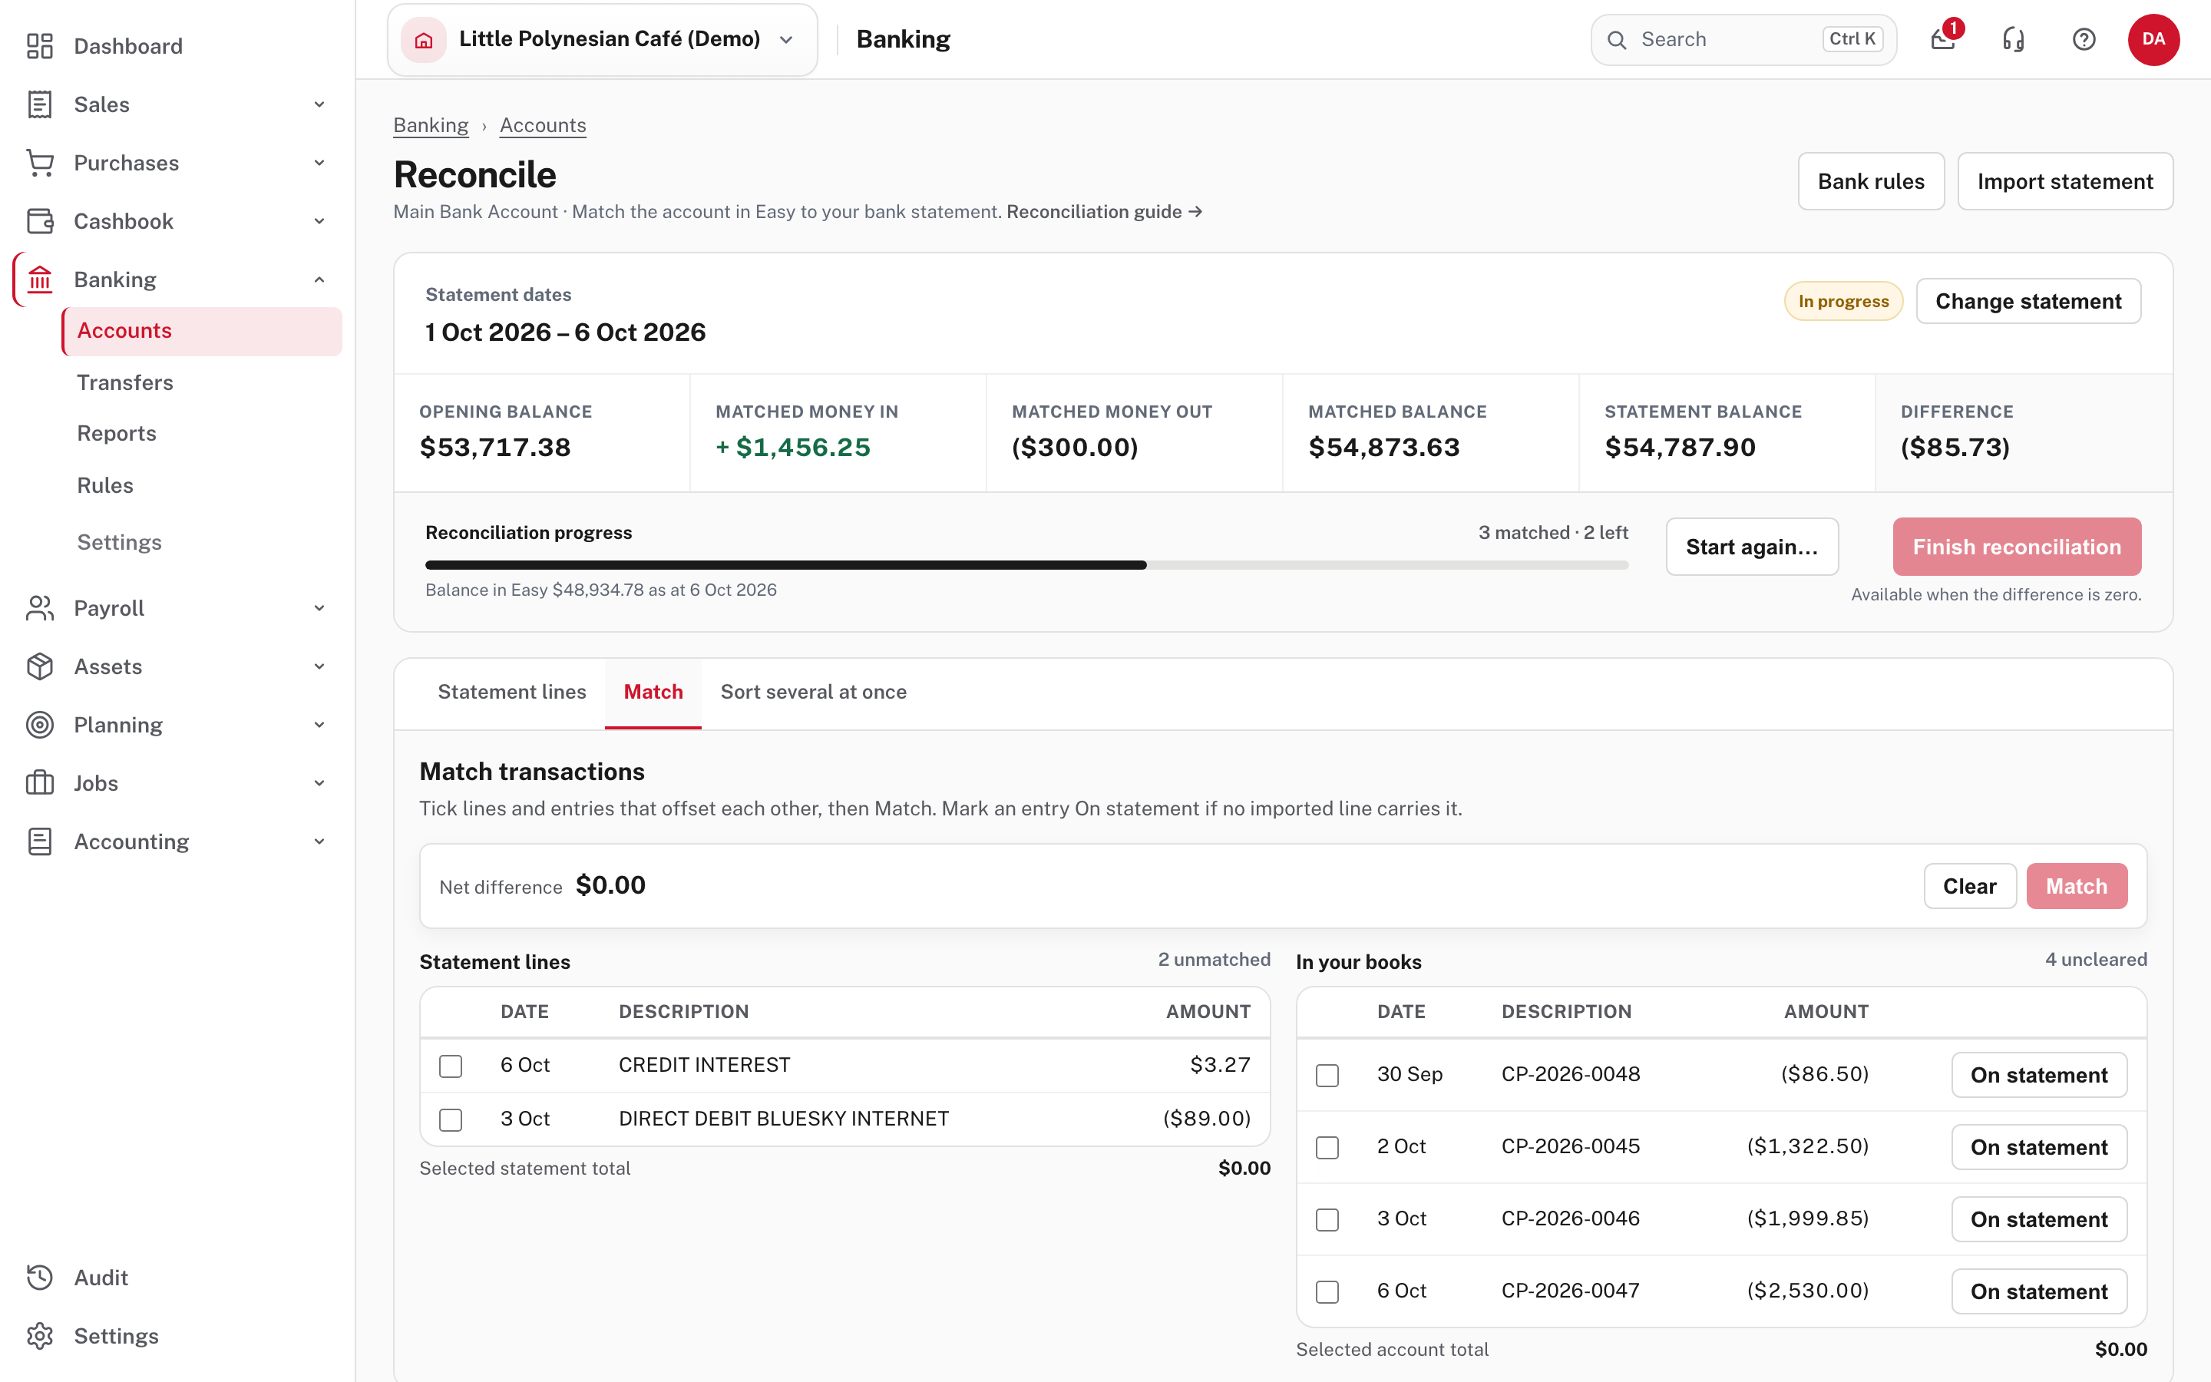Click the Finish reconciliation button
The width and height of the screenshot is (2211, 1382).
[2017, 547]
